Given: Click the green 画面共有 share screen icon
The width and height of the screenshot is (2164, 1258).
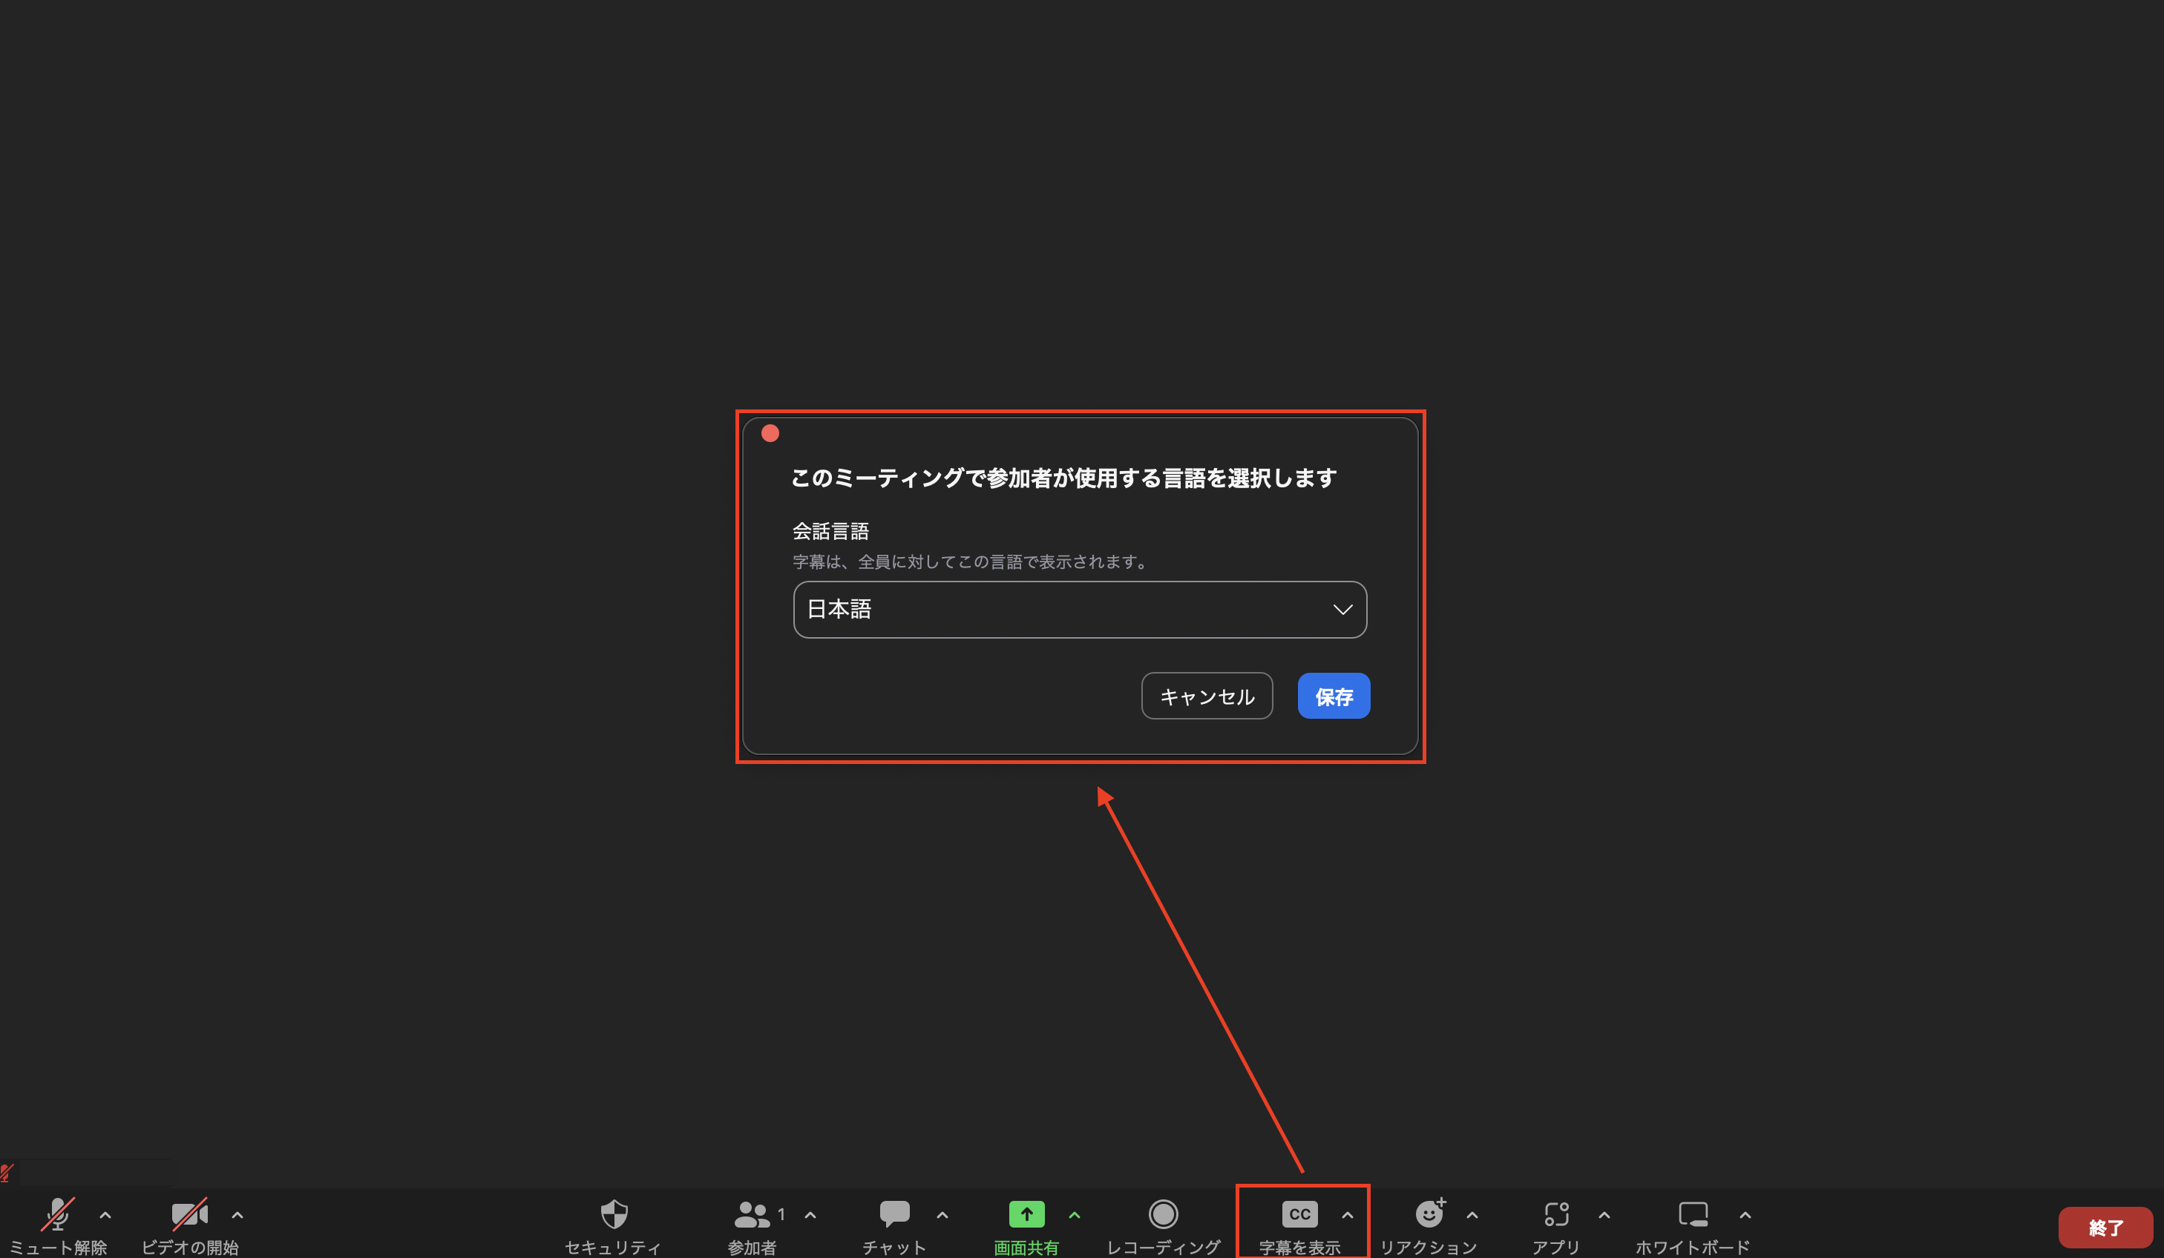Looking at the screenshot, I should point(1026,1215).
